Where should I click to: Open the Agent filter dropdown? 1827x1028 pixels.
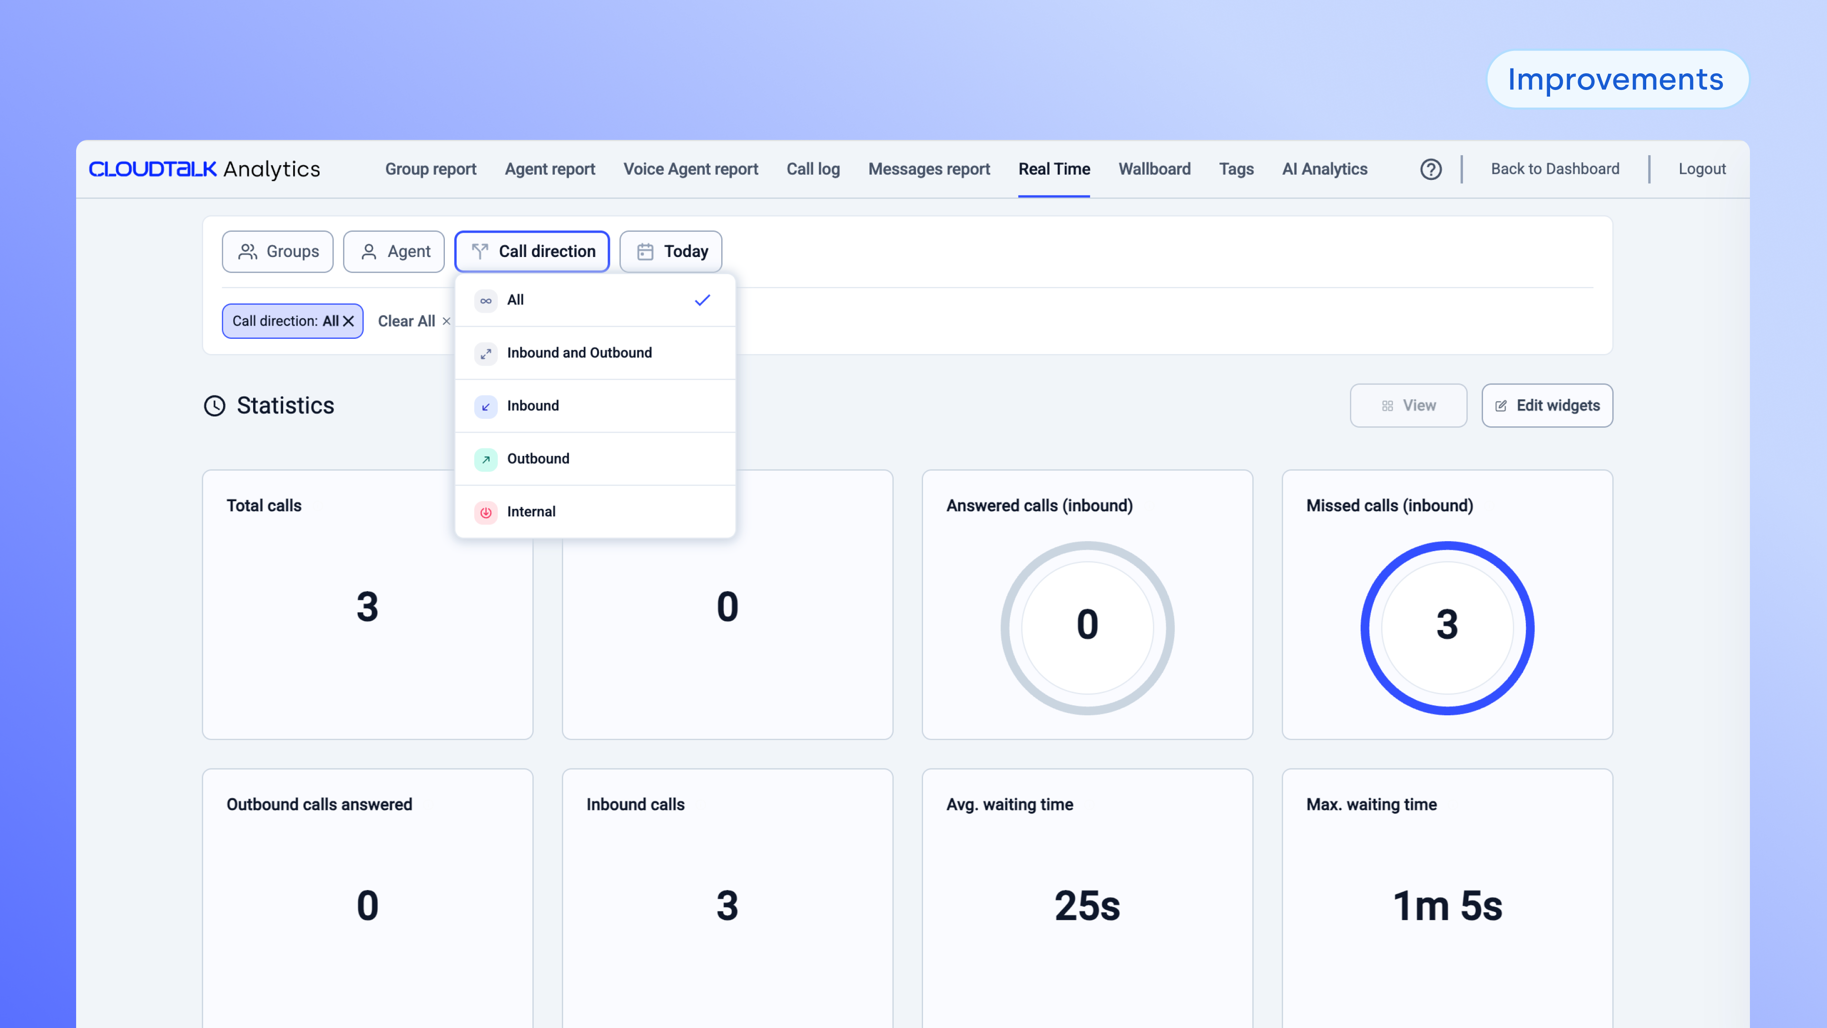tap(394, 251)
